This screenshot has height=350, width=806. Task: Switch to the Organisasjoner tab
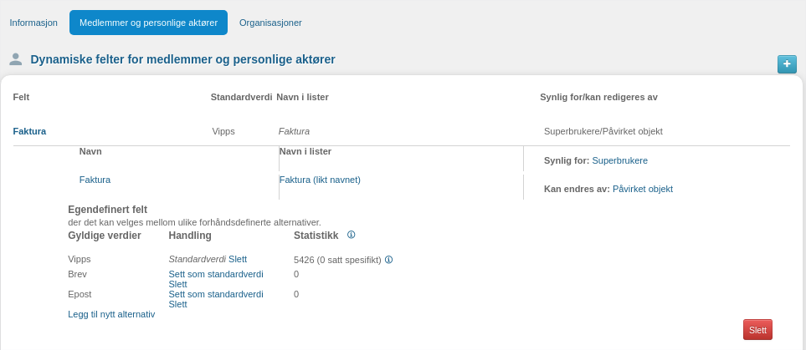click(270, 23)
